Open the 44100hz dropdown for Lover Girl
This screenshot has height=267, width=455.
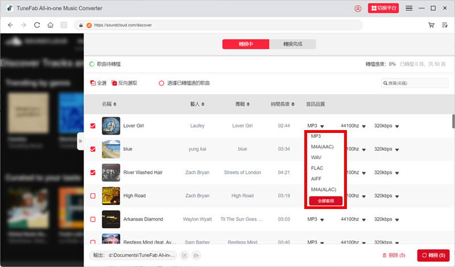click(353, 126)
